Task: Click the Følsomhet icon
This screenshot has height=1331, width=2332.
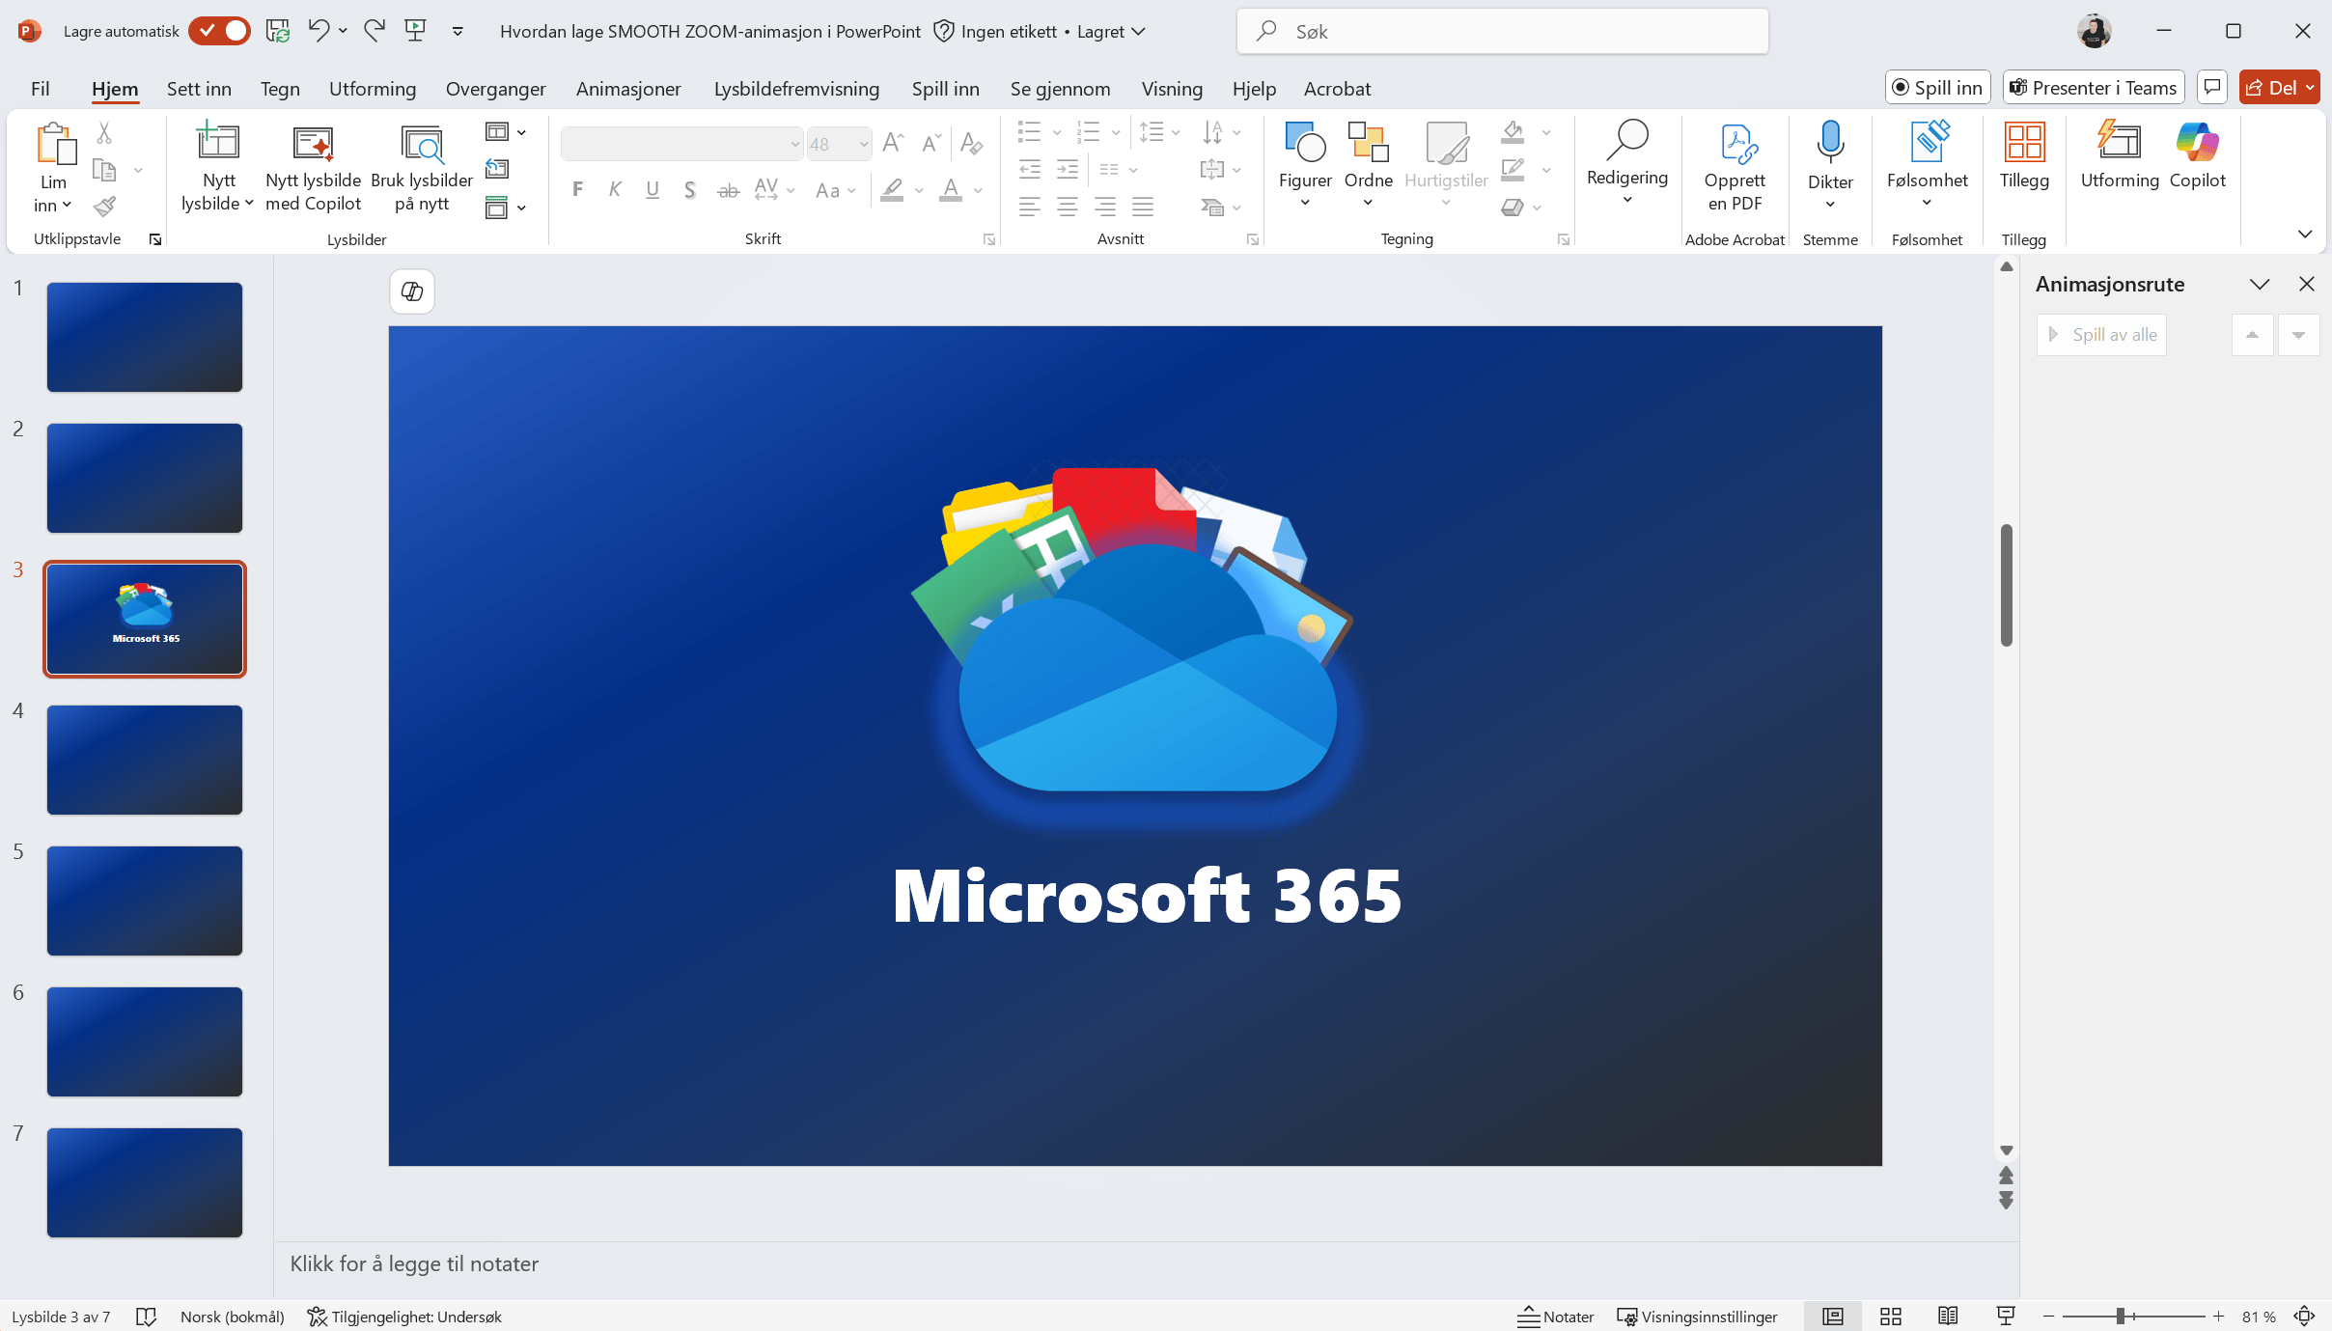Action: tap(1928, 143)
